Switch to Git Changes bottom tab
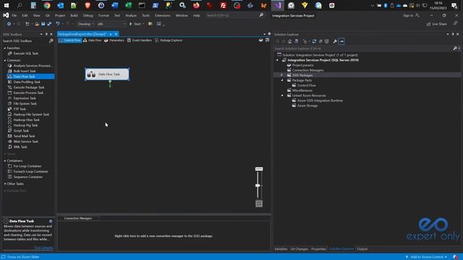 [299, 249]
